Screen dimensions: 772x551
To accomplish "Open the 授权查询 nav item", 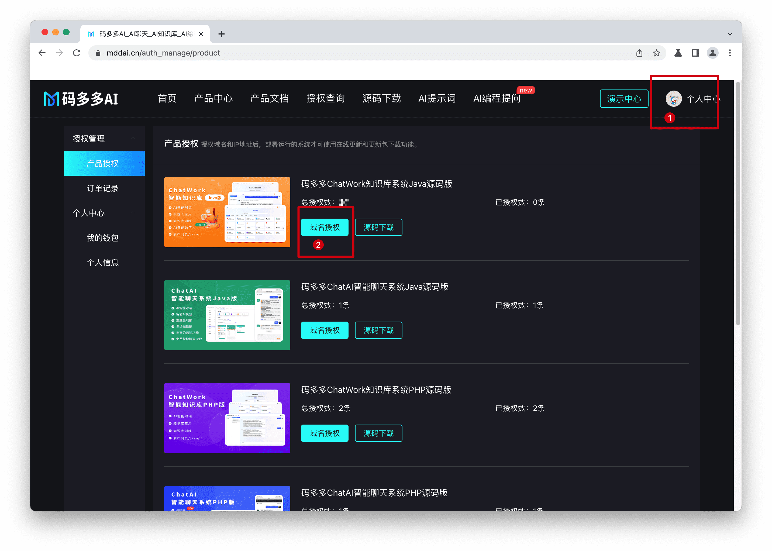I will [x=326, y=98].
